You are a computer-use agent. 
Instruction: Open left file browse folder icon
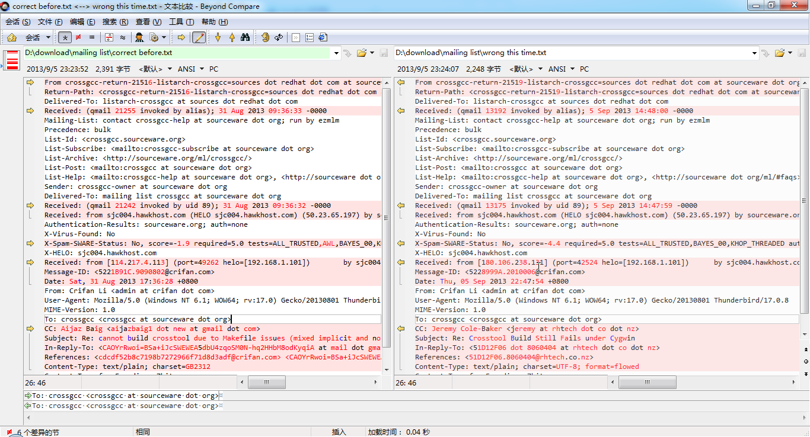[361, 53]
